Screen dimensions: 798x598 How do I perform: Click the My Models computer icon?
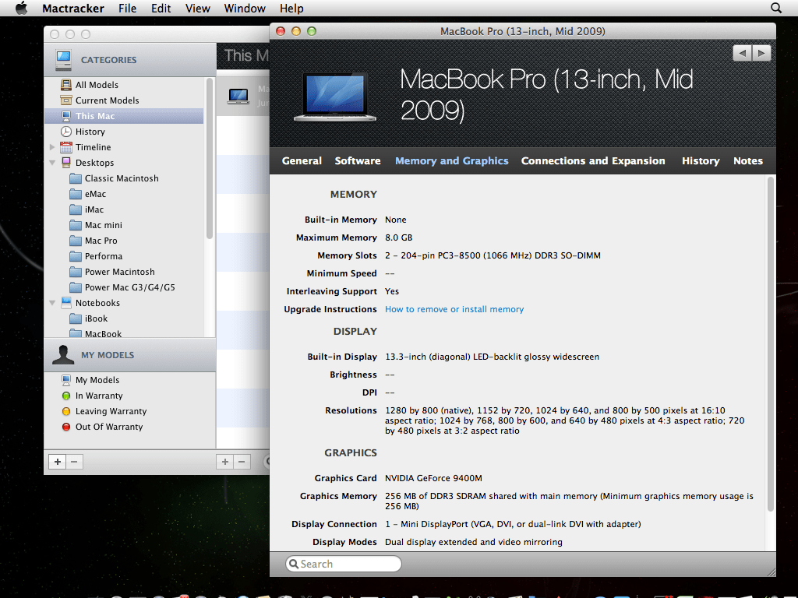click(x=66, y=380)
